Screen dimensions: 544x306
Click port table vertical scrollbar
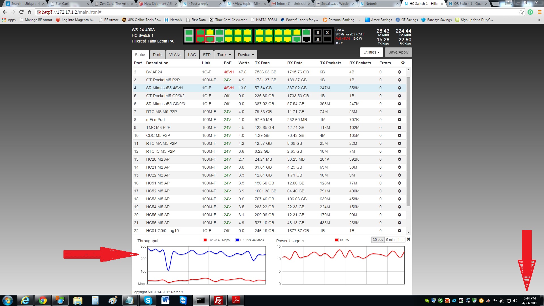coord(408,142)
